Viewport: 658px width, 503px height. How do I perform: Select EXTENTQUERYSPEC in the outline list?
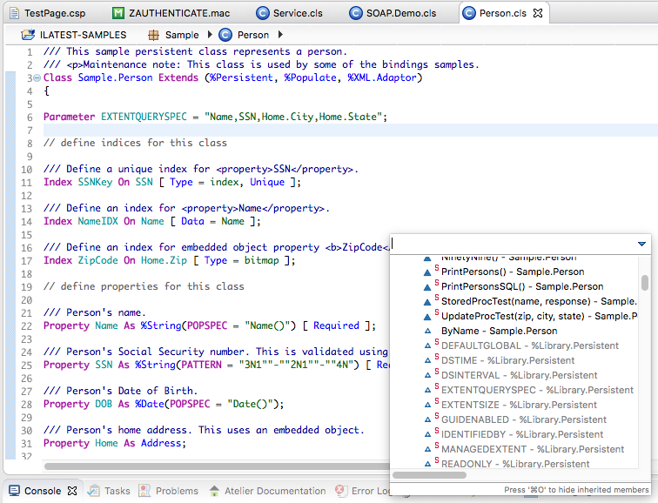[x=537, y=390]
